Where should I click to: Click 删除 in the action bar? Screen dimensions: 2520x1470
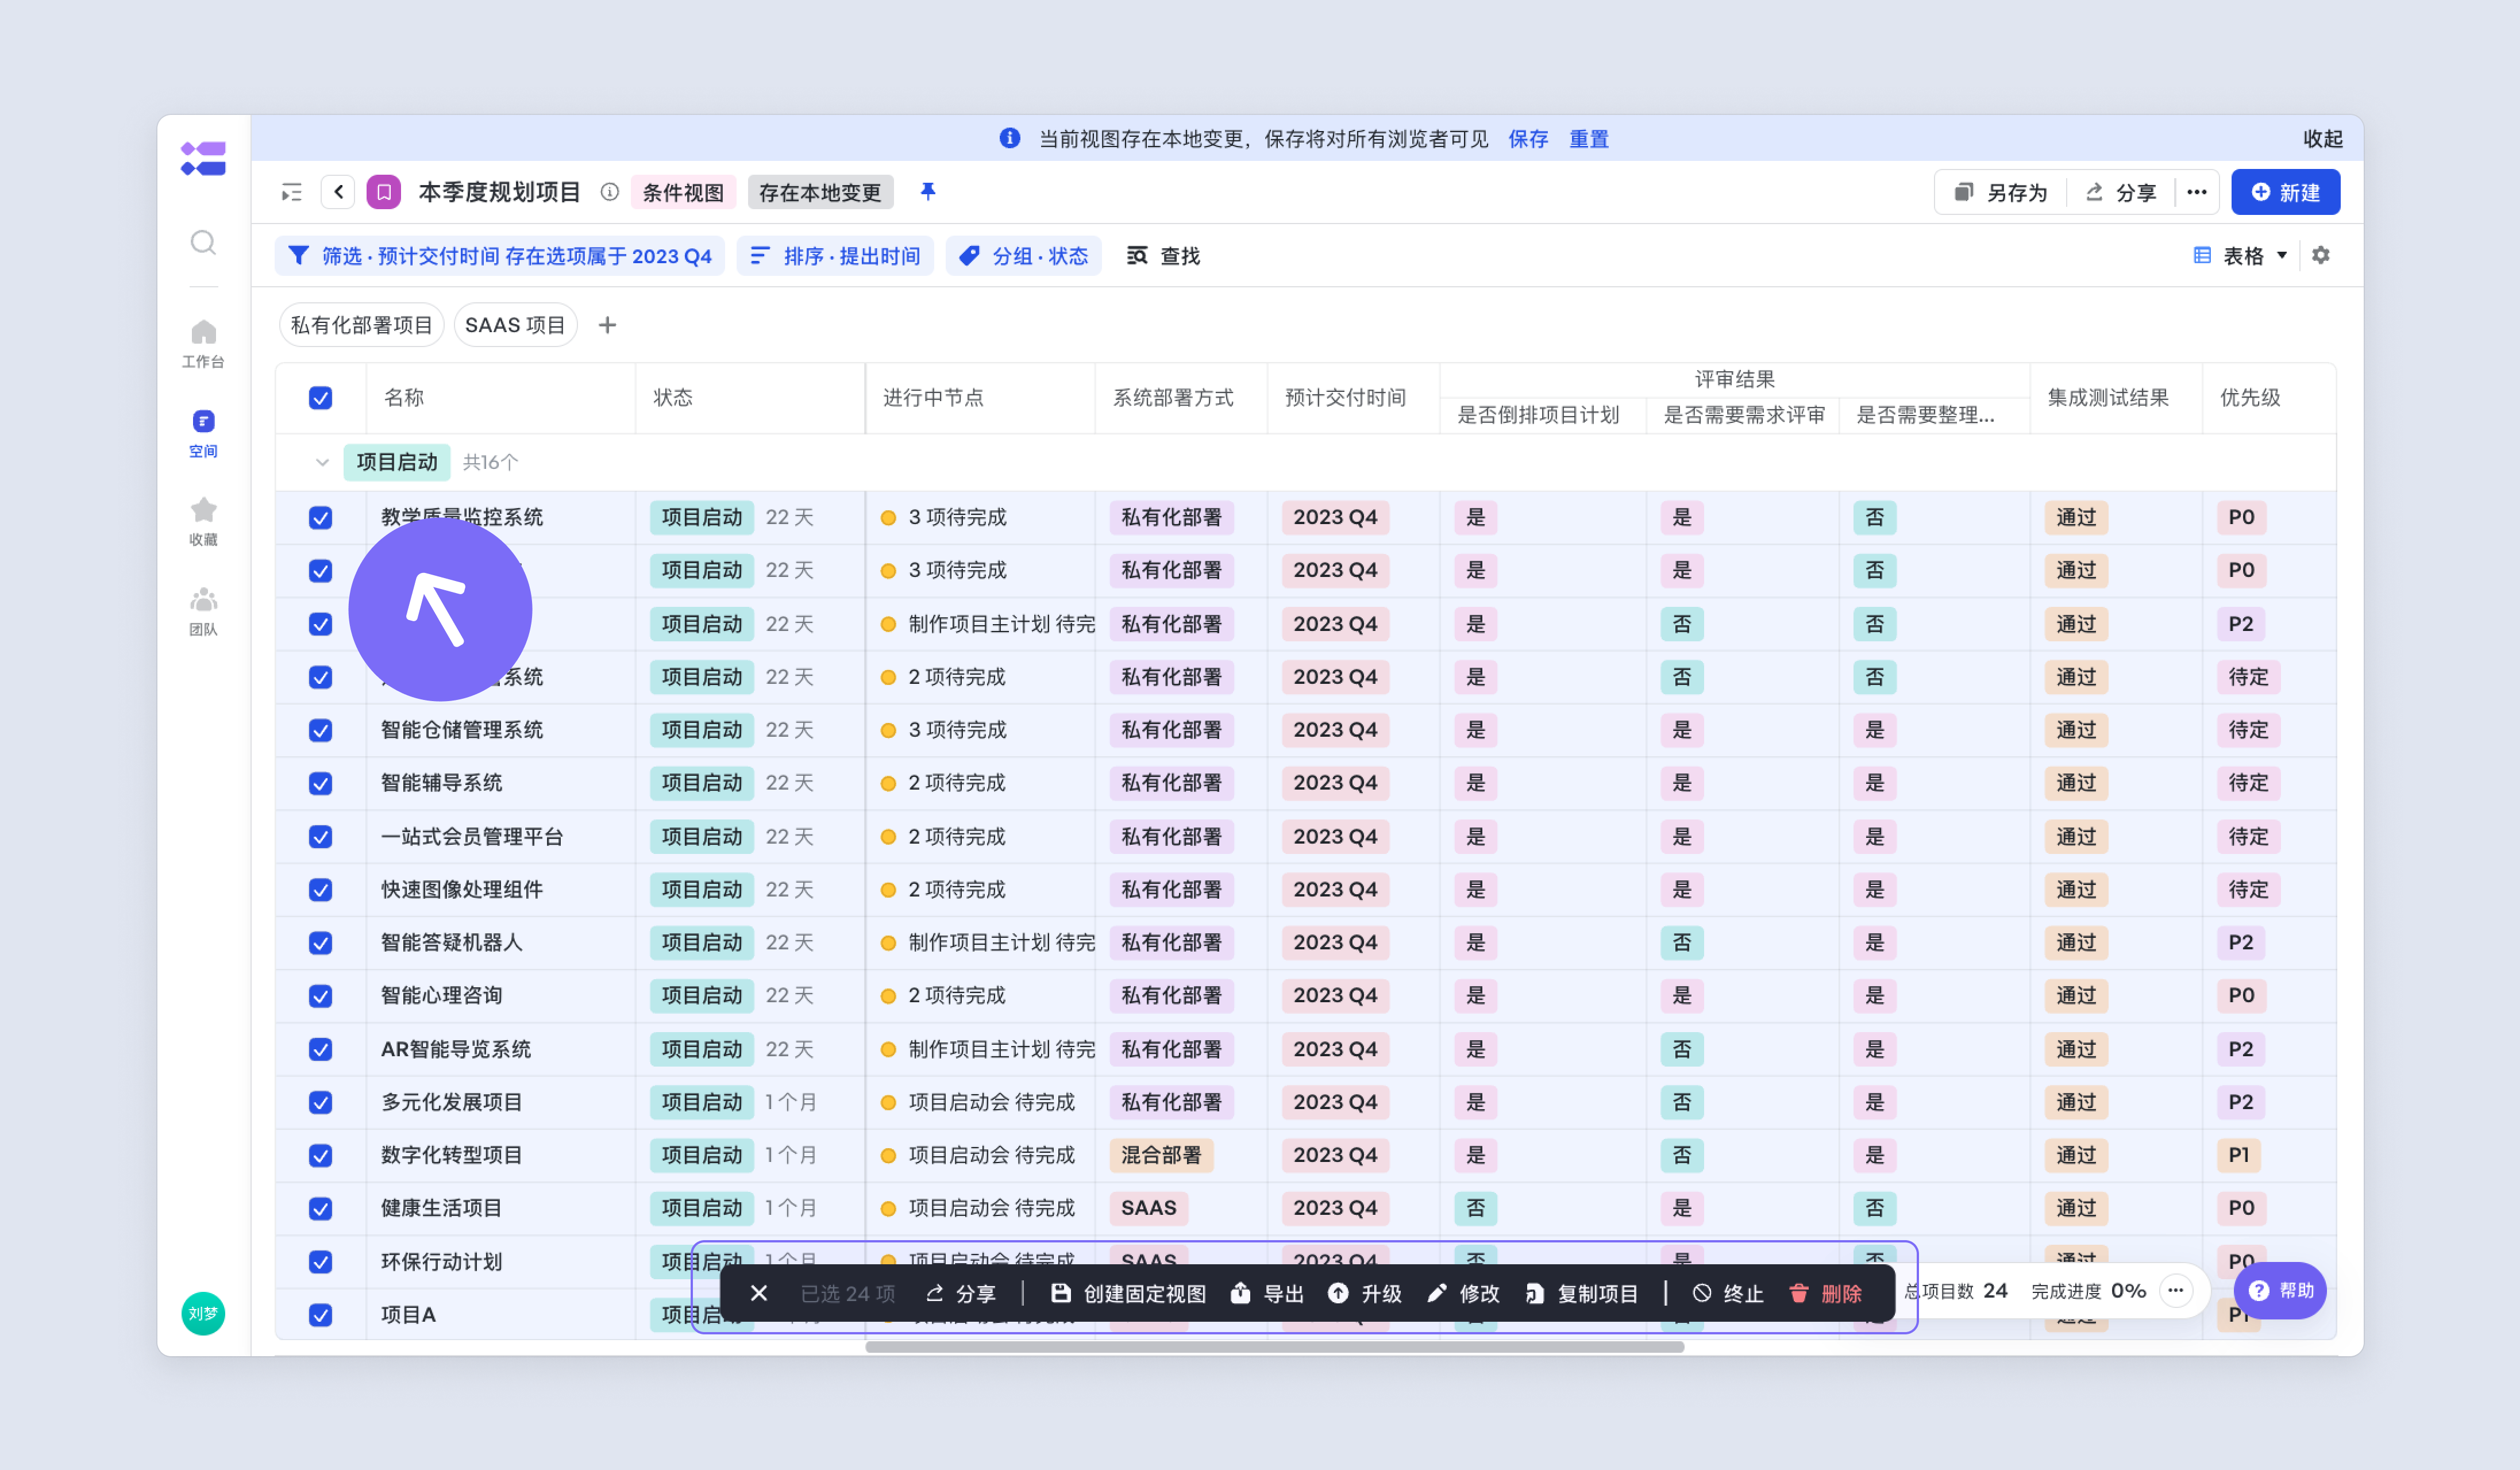(1826, 1293)
